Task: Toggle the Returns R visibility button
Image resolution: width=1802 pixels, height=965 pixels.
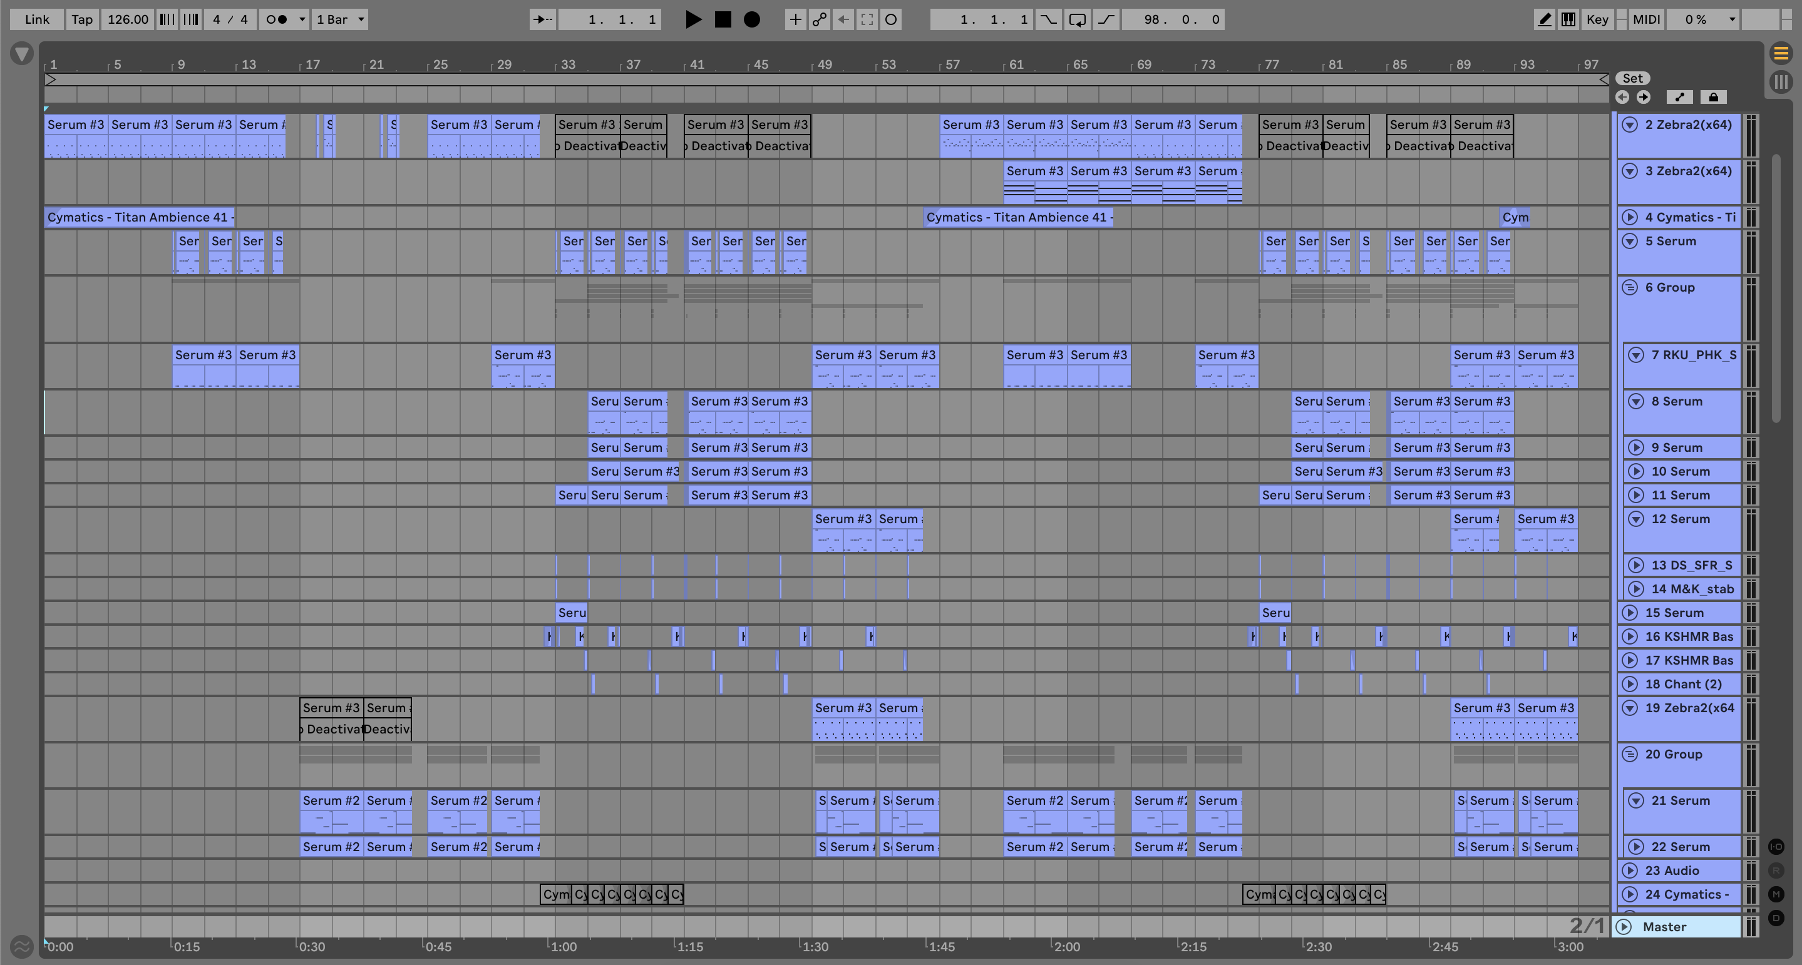Action: point(1776,871)
